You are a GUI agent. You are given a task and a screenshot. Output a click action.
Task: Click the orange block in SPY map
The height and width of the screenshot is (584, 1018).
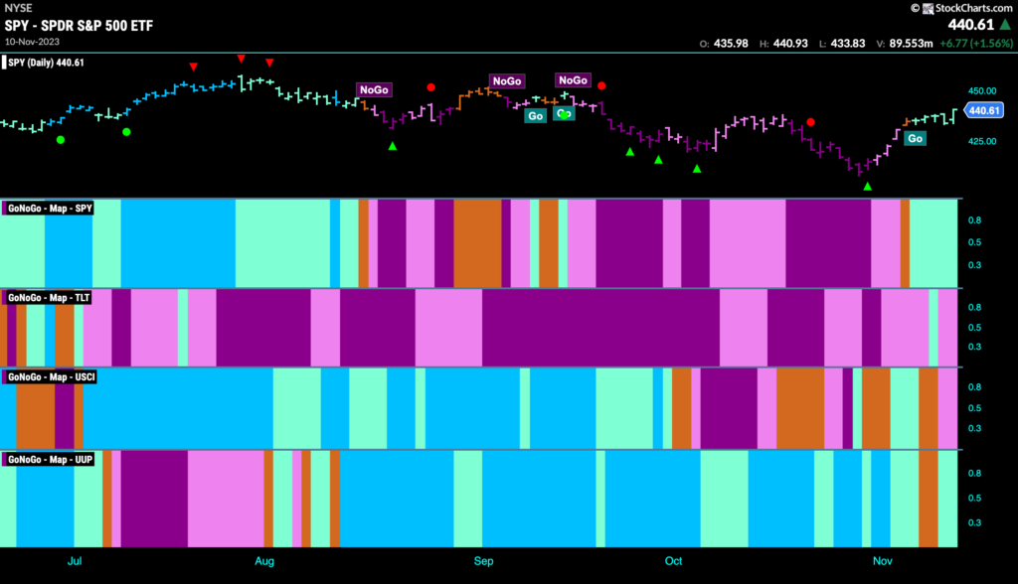tap(477, 243)
